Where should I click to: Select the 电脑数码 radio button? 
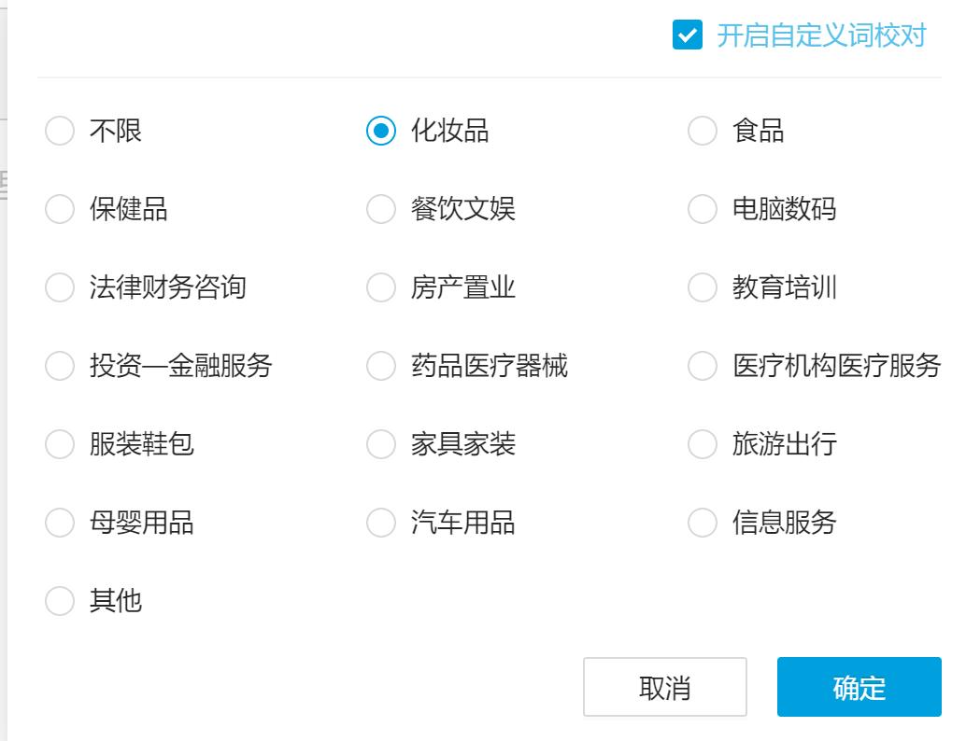[702, 209]
